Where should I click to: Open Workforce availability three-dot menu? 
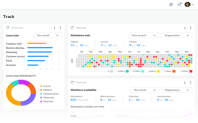click(x=190, y=82)
